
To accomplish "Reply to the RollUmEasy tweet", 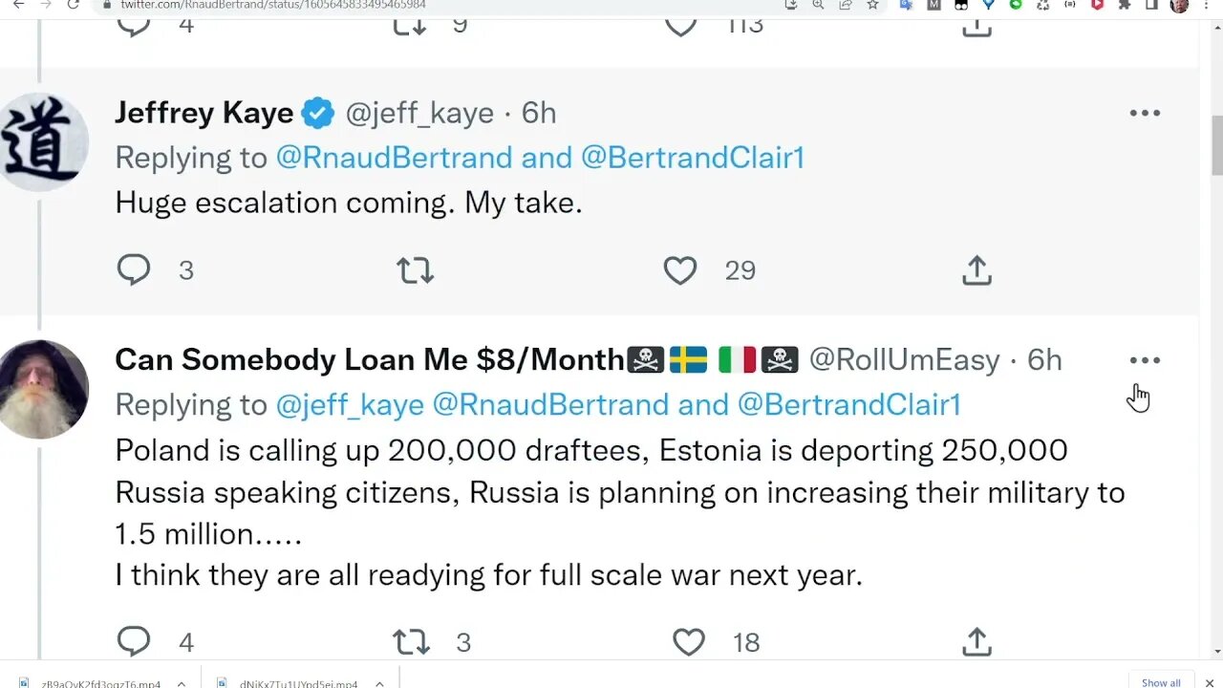I will 134,641.
